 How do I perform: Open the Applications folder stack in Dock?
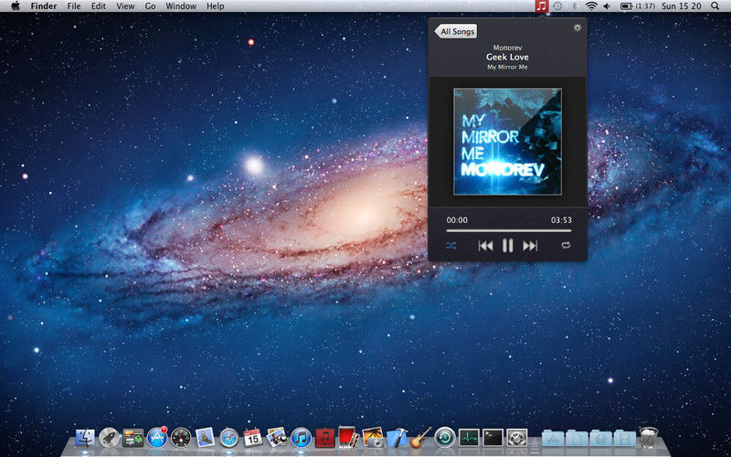pyautogui.click(x=553, y=439)
